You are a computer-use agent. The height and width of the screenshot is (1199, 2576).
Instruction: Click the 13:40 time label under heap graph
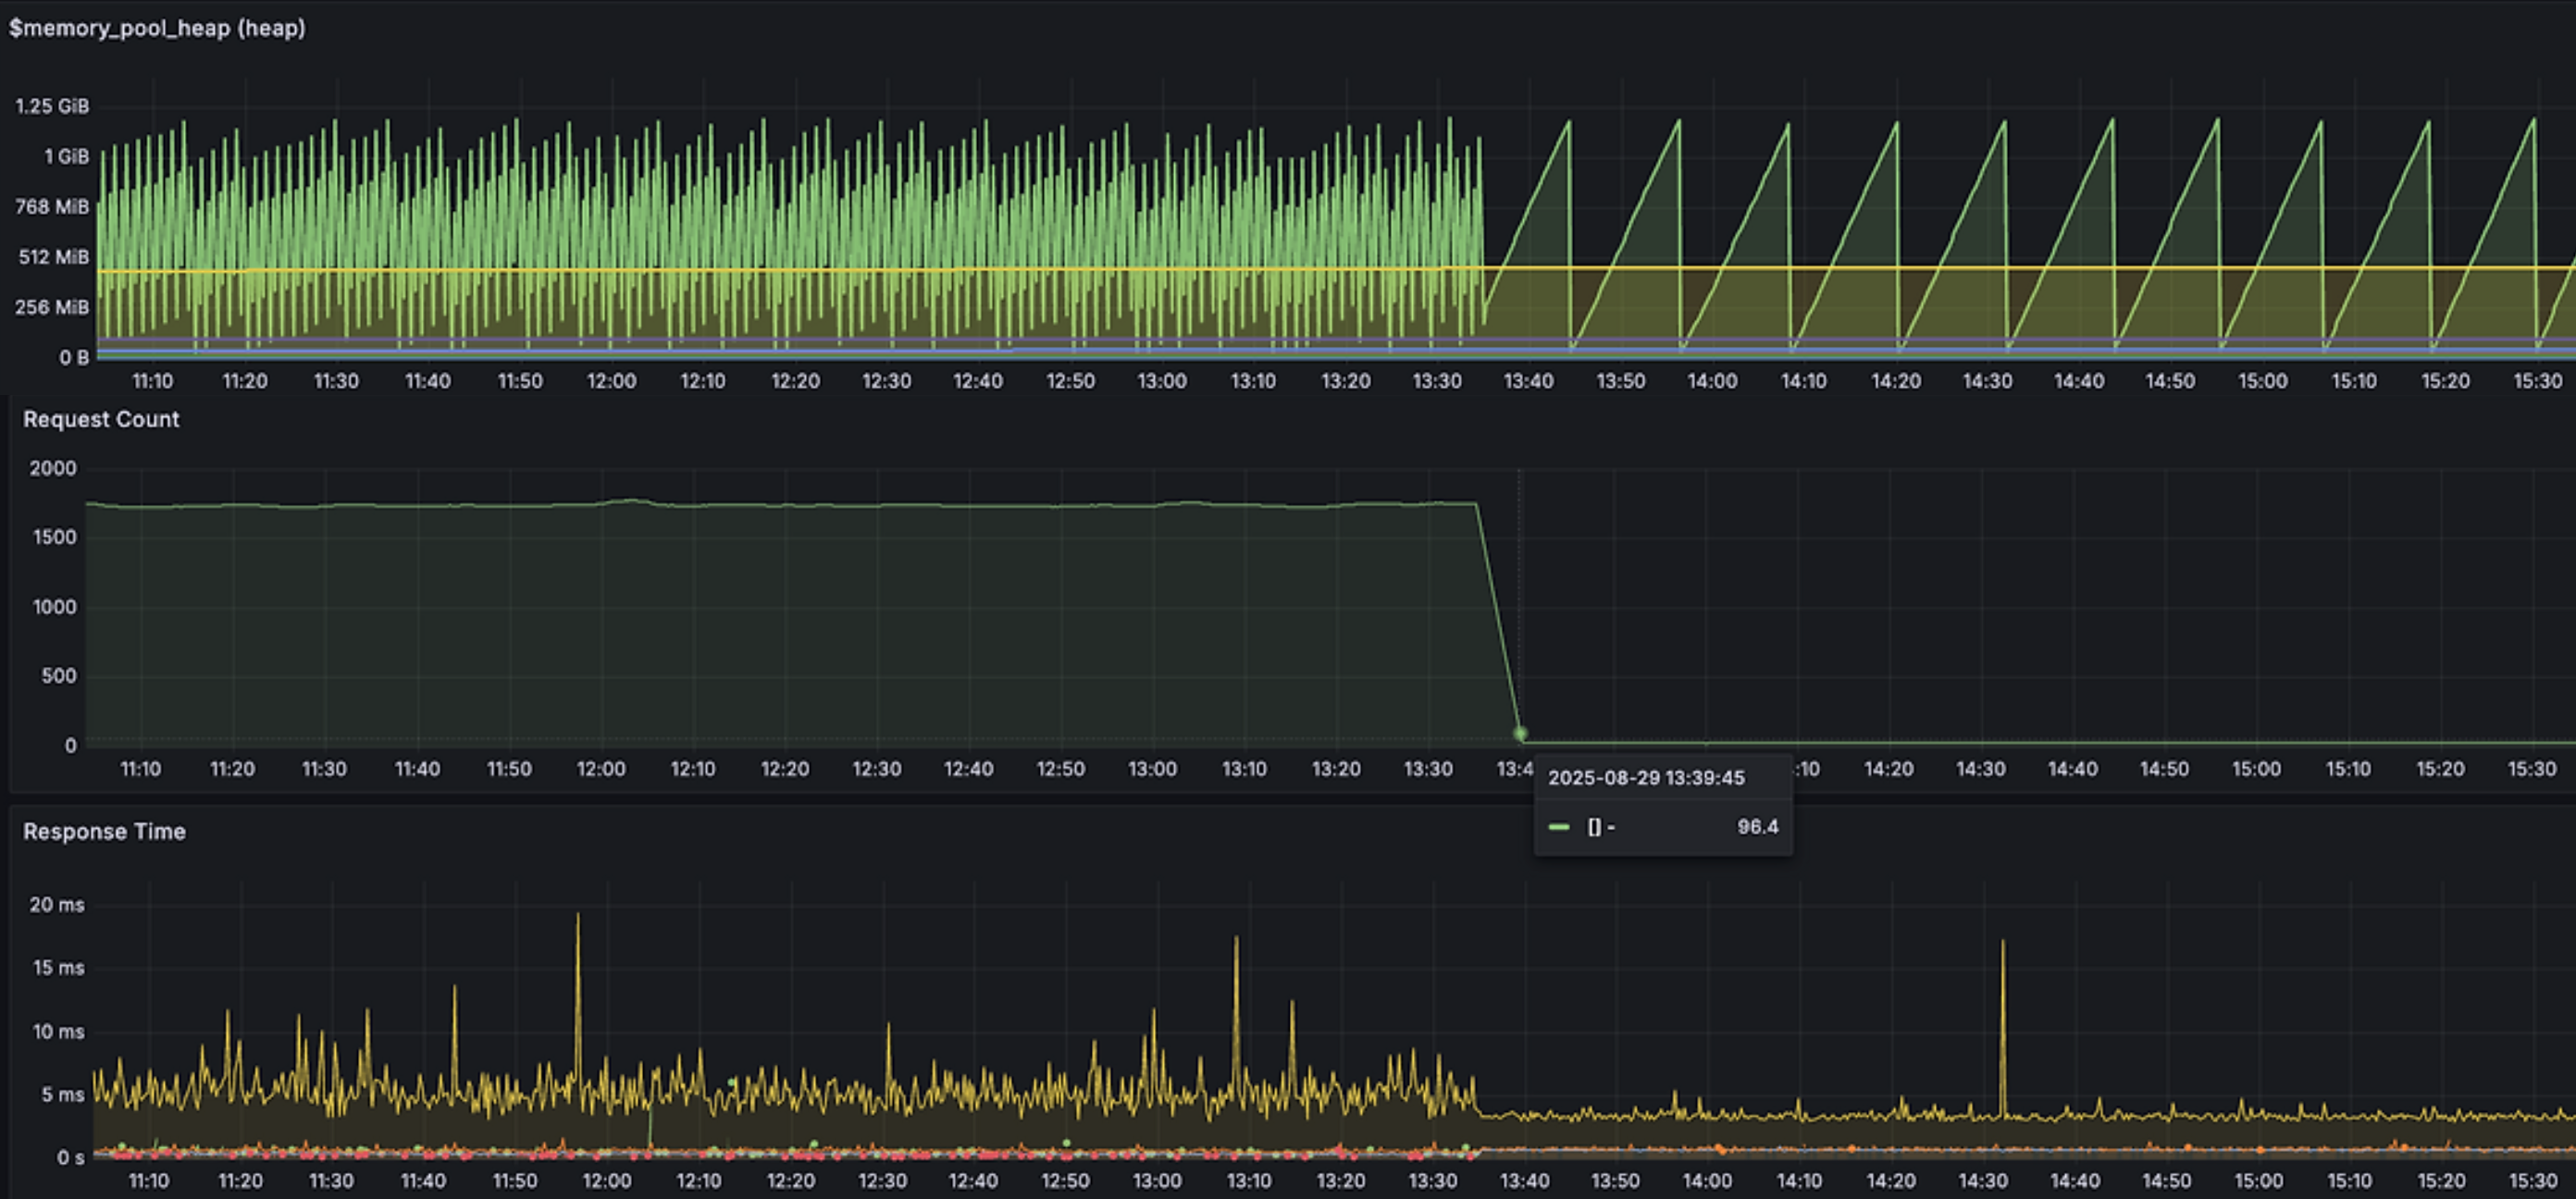tap(1528, 381)
